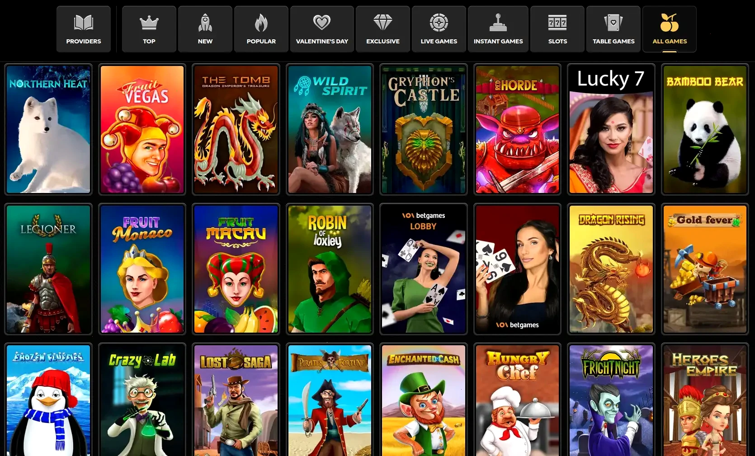Open the Robin of Loxley slot
Image resolution: width=755 pixels, height=456 pixels.
pyautogui.click(x=330, y=269)
